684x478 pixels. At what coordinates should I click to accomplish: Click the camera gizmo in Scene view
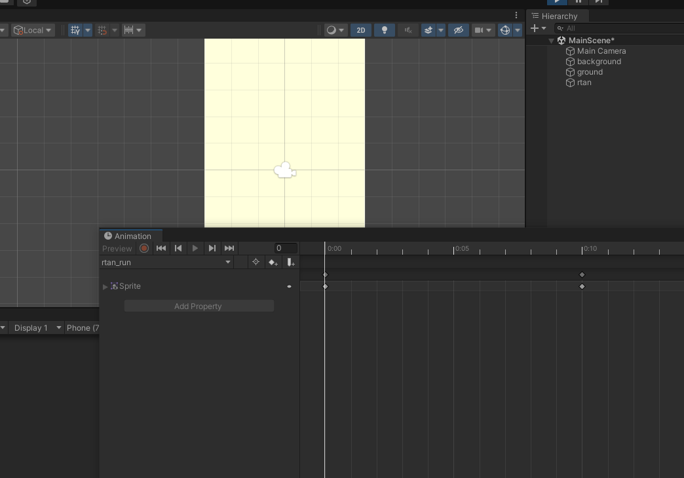tap(285, 170)
